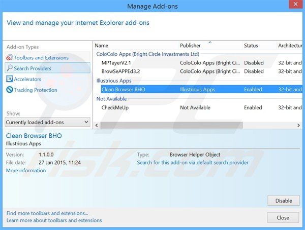Sort the list by Publisher column
The image size is (305, 230).
210,46
